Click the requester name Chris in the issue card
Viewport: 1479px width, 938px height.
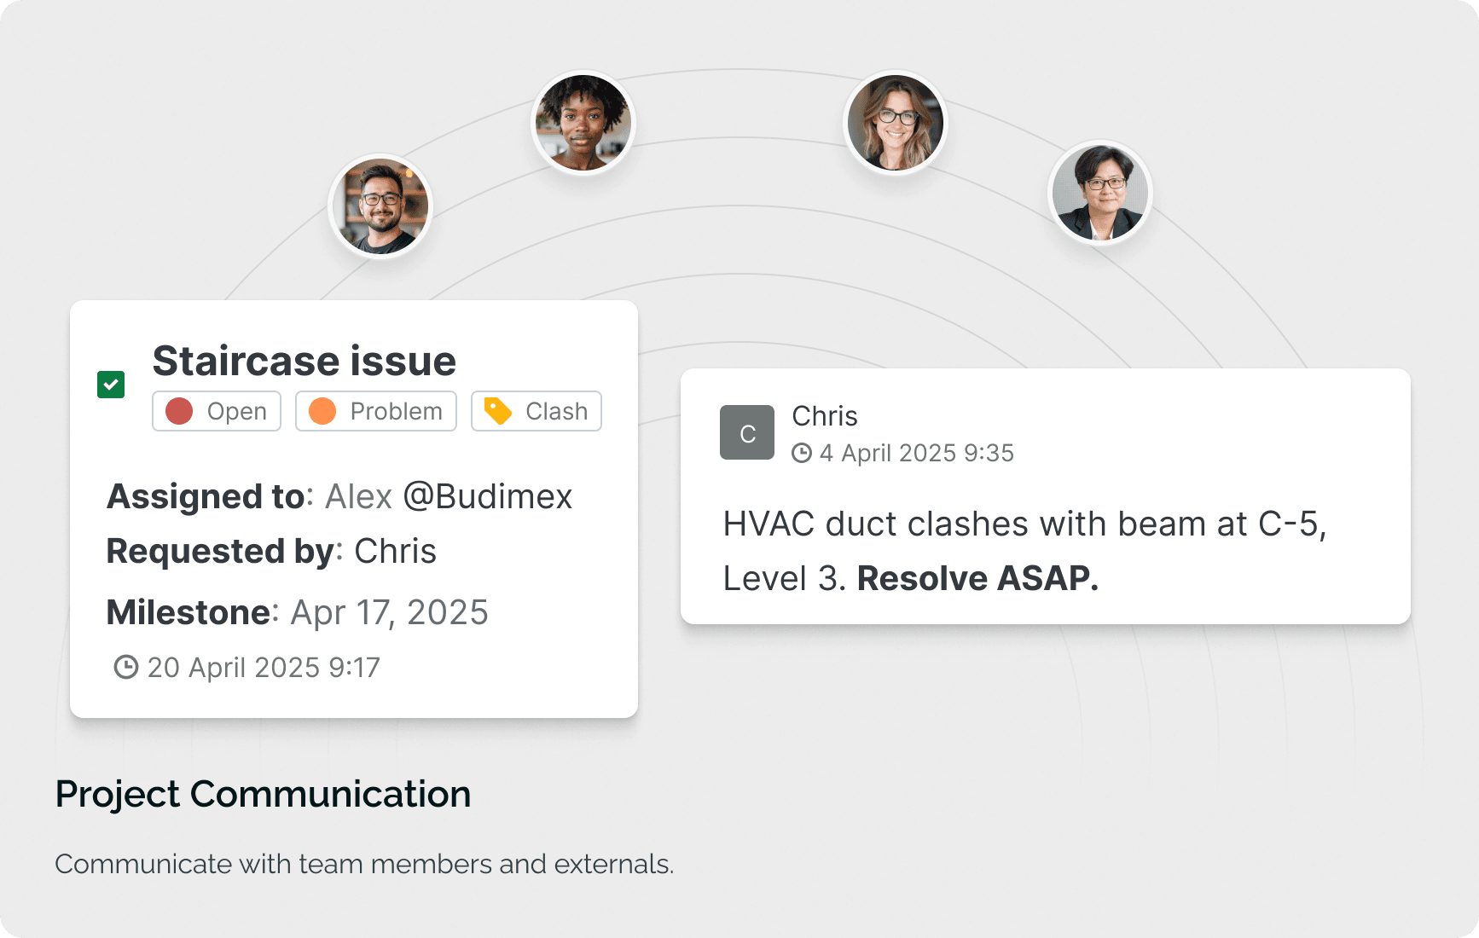(395, 552)
